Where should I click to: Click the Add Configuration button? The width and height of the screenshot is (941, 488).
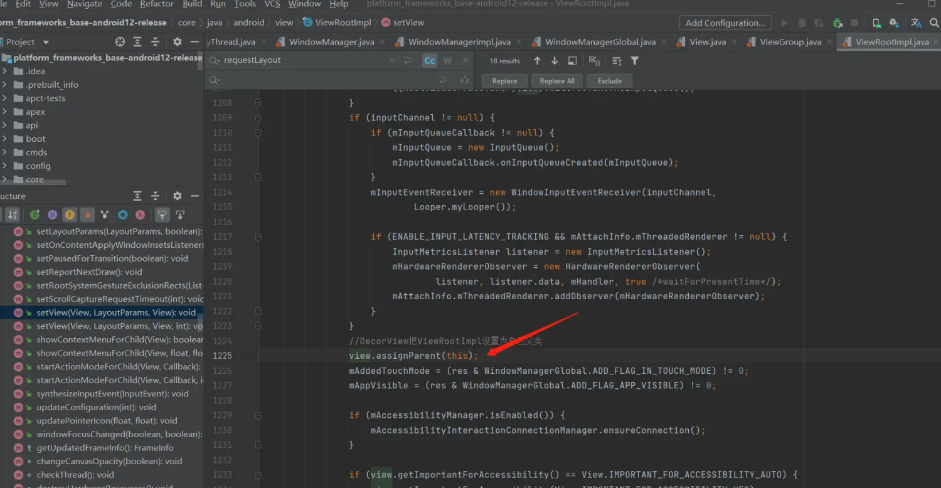pyautogui.click(x=725, y=23)
